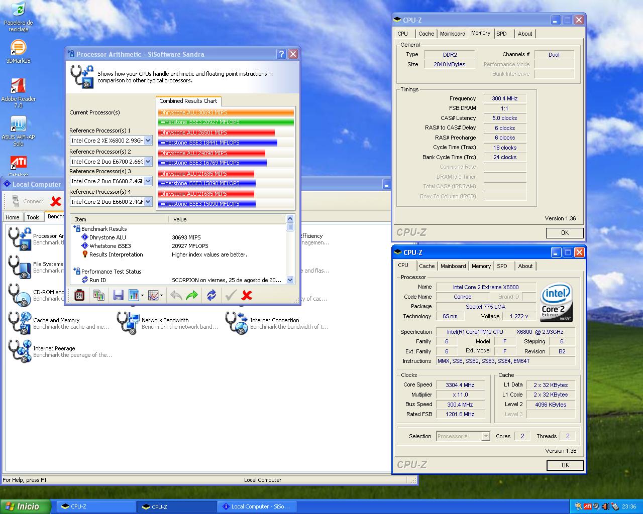This screenshot has width=643, height=514.
Task: Activate the Local Computer - SiSo... taskbar button
Action: tap(257, 506)
